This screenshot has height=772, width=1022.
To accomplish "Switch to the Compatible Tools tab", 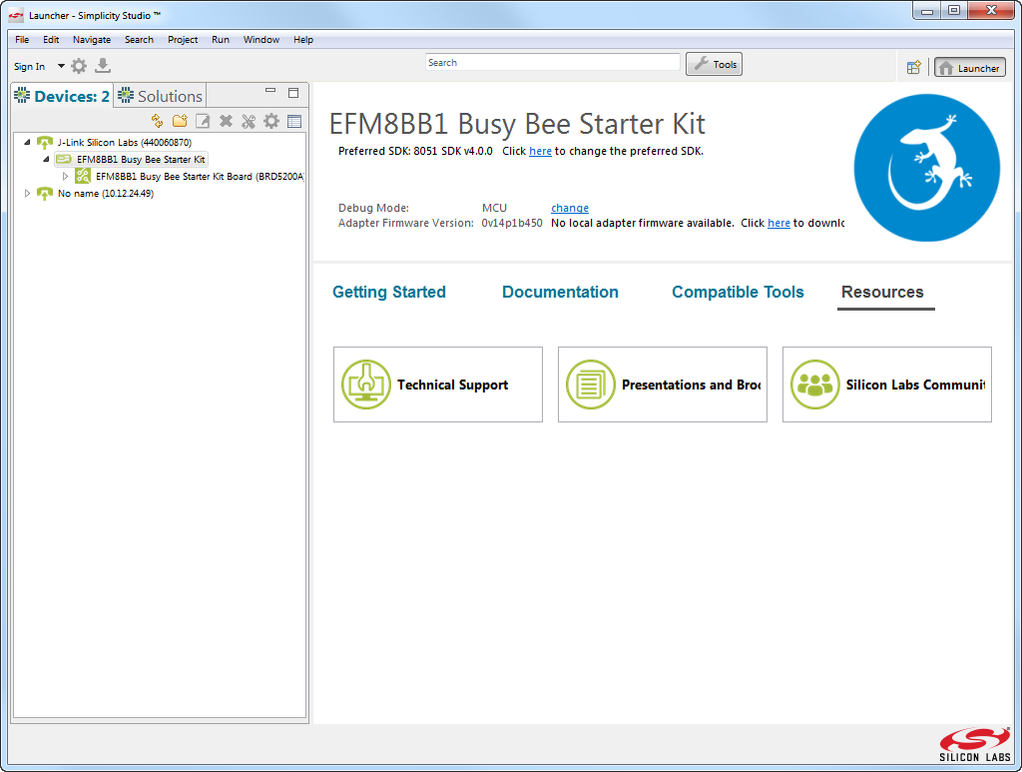I will 738,292.
